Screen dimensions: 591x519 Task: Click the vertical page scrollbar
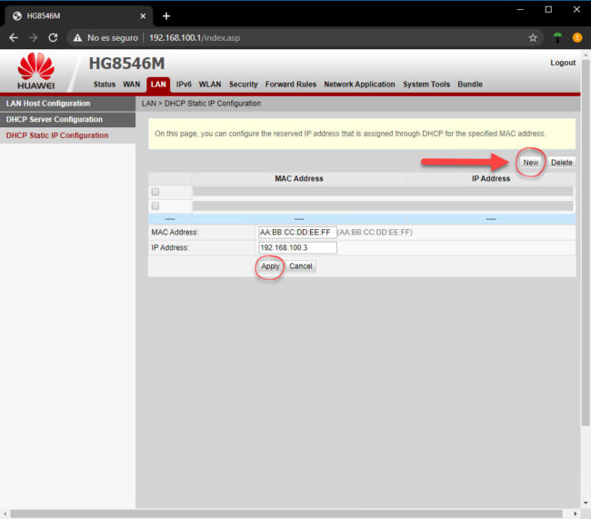coord(586,241)
